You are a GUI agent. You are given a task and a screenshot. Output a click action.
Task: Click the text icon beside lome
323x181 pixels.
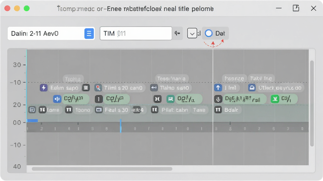pos(42,110)
